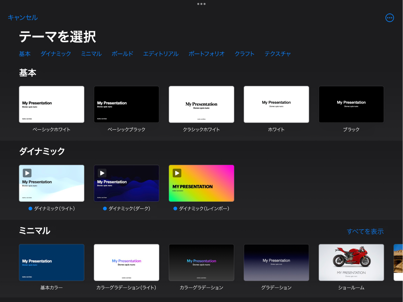Viewport: 403px width, 302px height.
Task: Pick the カラーグラデーション(ライト) theme thumbnail
Action: 127,262
